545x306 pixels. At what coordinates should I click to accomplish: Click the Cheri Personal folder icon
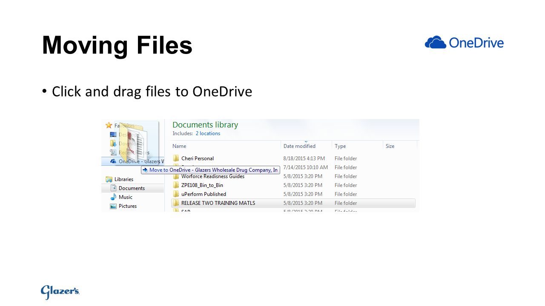176,158
